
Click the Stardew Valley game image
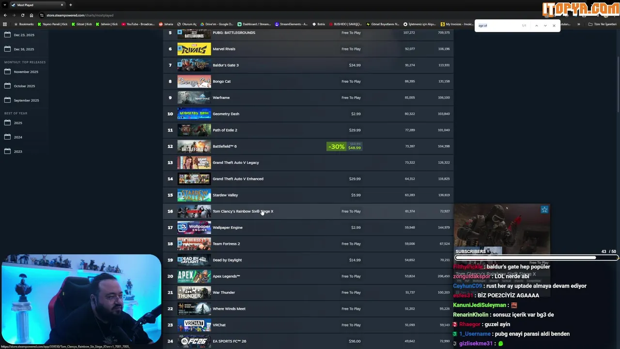coord(194,195)
